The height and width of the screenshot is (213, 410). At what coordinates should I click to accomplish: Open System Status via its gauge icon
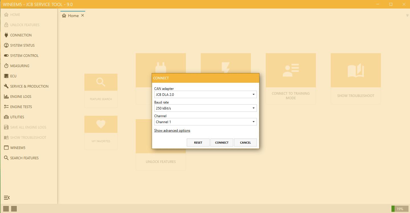[x=6, y=45]
